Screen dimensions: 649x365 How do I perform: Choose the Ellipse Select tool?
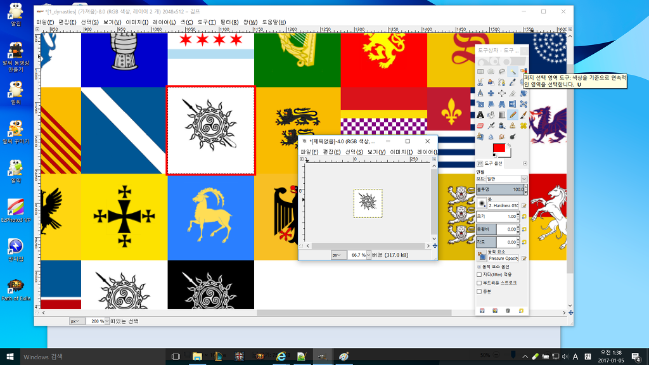pyautogui.click(x=491, y=72)
